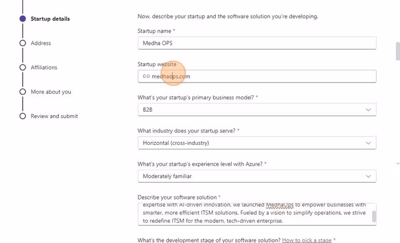Click the description textarea's scrollbar thumb
This screenshot has height=243, width=400.
pos(374,216)
